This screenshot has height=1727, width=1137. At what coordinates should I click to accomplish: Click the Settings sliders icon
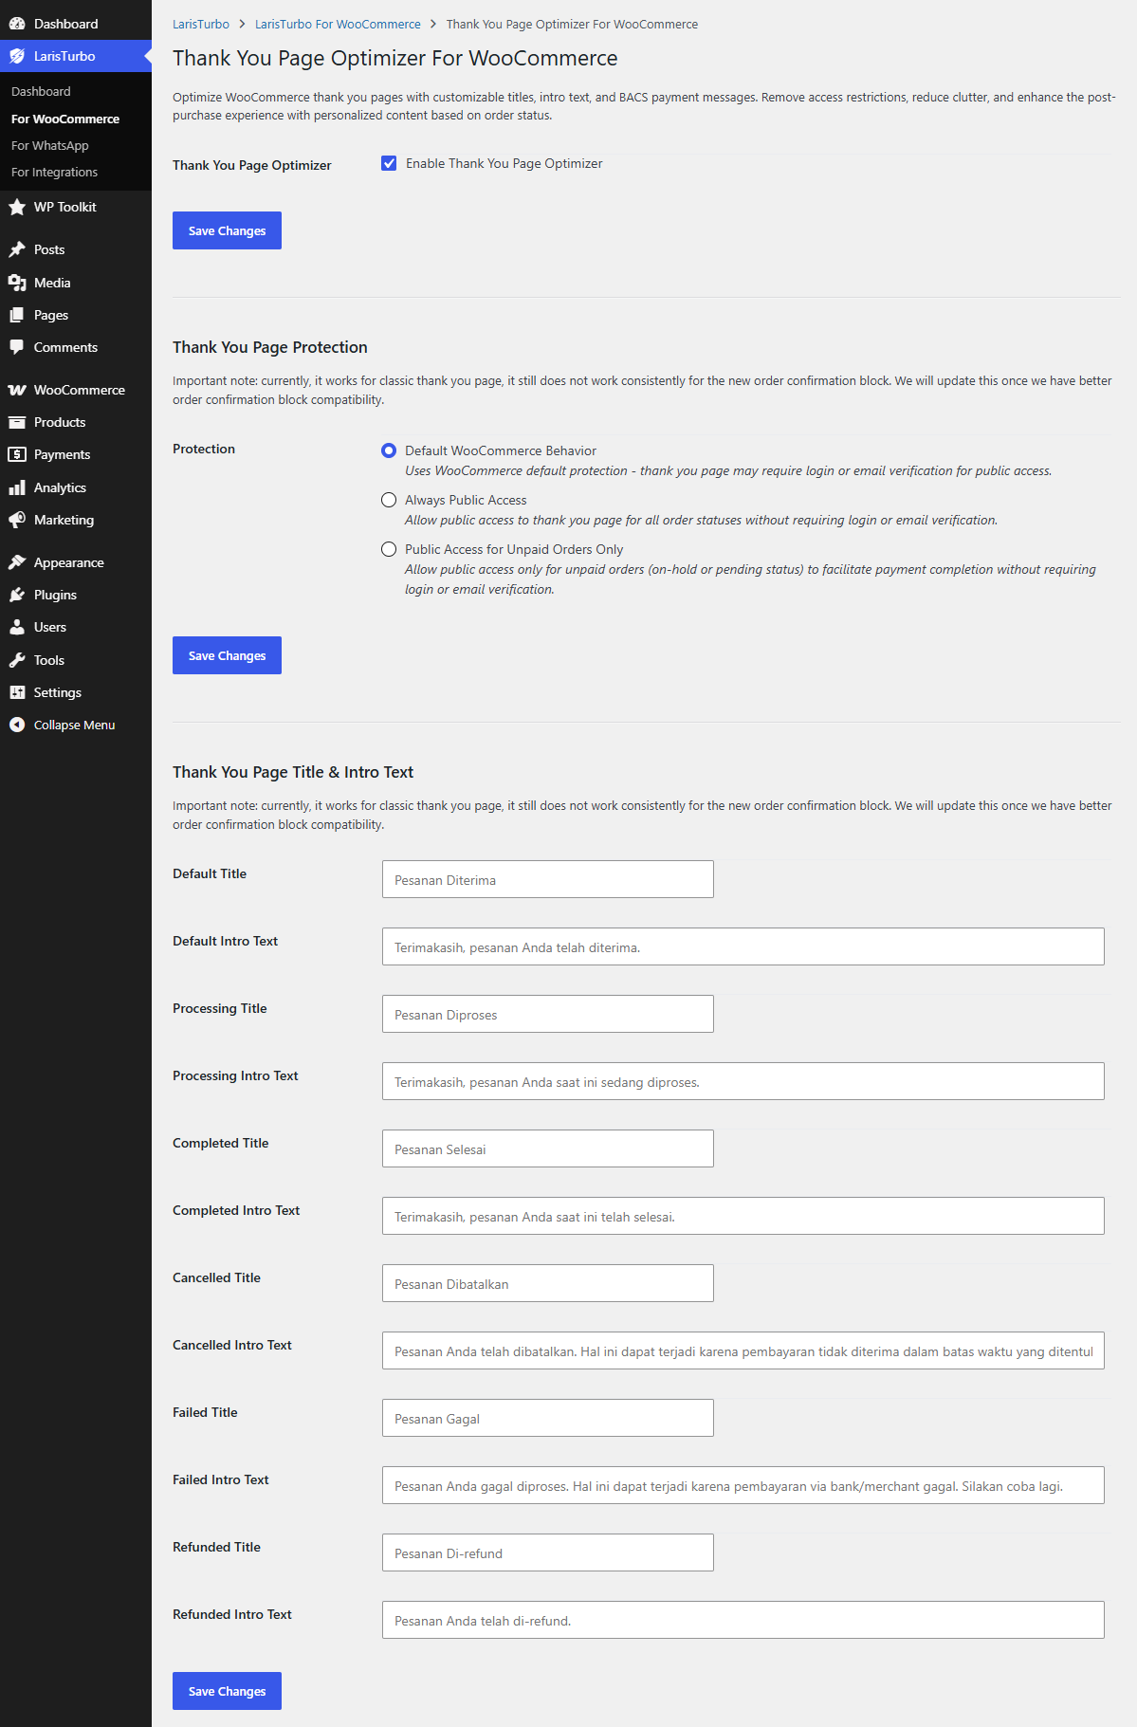click(17, 692)
